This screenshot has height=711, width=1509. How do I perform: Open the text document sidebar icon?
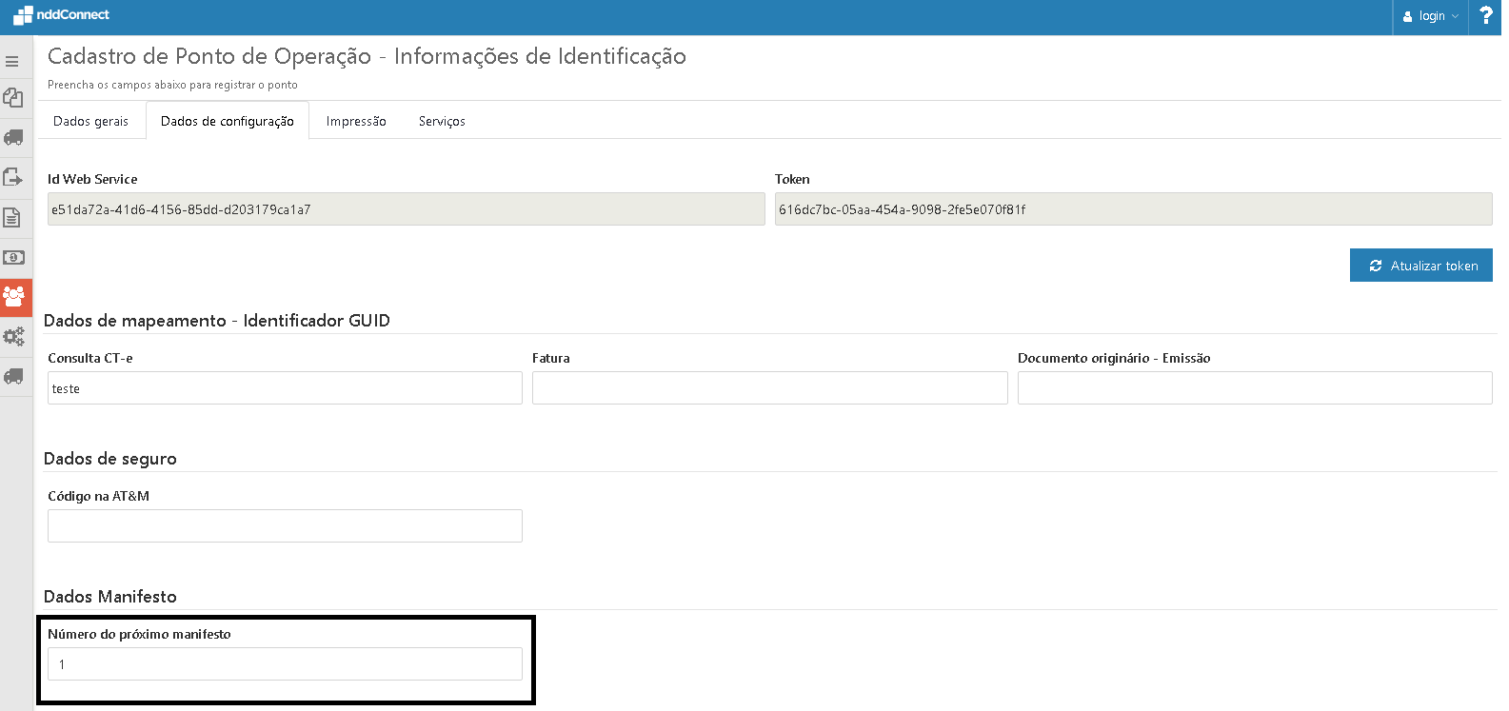(x=12, y=218)
